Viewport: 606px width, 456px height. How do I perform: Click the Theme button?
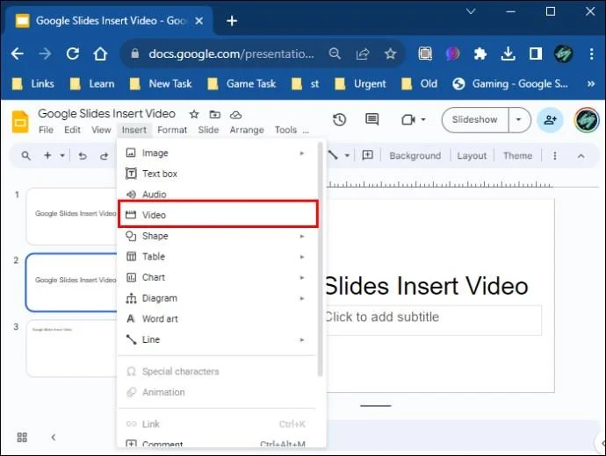(517, 156)
